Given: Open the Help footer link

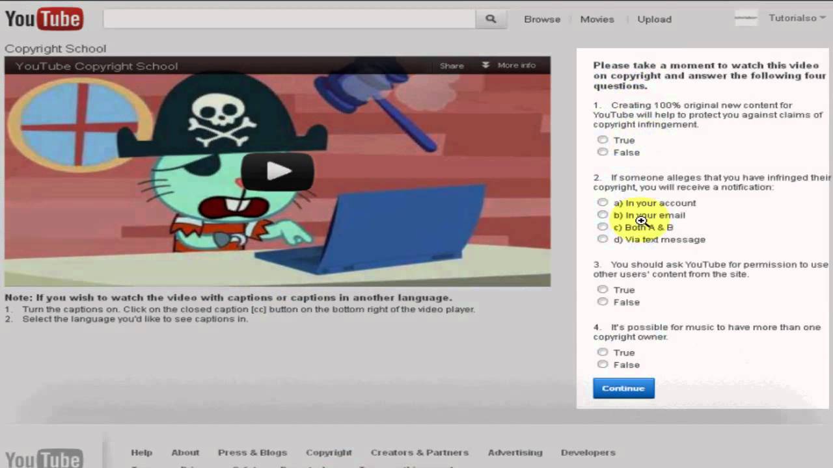Looking at the screenshot, I should [141, 452].
